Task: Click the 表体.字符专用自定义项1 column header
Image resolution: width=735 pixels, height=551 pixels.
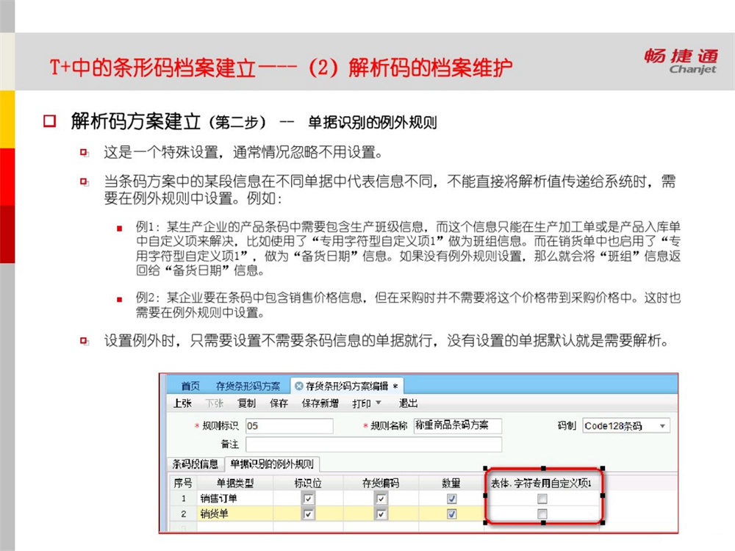Action: (x=542, y=483)
